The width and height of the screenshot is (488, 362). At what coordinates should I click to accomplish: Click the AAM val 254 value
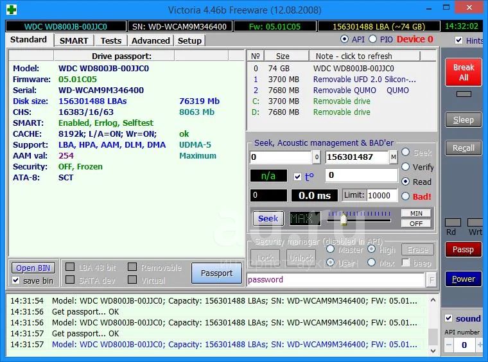(x=66, y=155)
